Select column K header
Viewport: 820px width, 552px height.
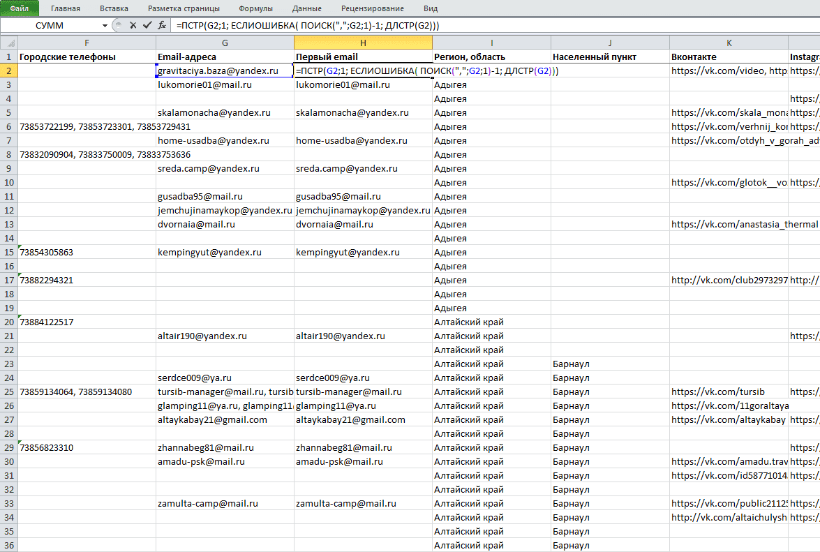pos(729,43)
